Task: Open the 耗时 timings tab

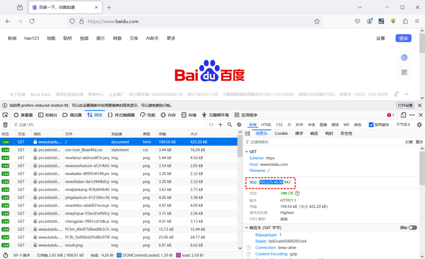Action: pos(329,133)
